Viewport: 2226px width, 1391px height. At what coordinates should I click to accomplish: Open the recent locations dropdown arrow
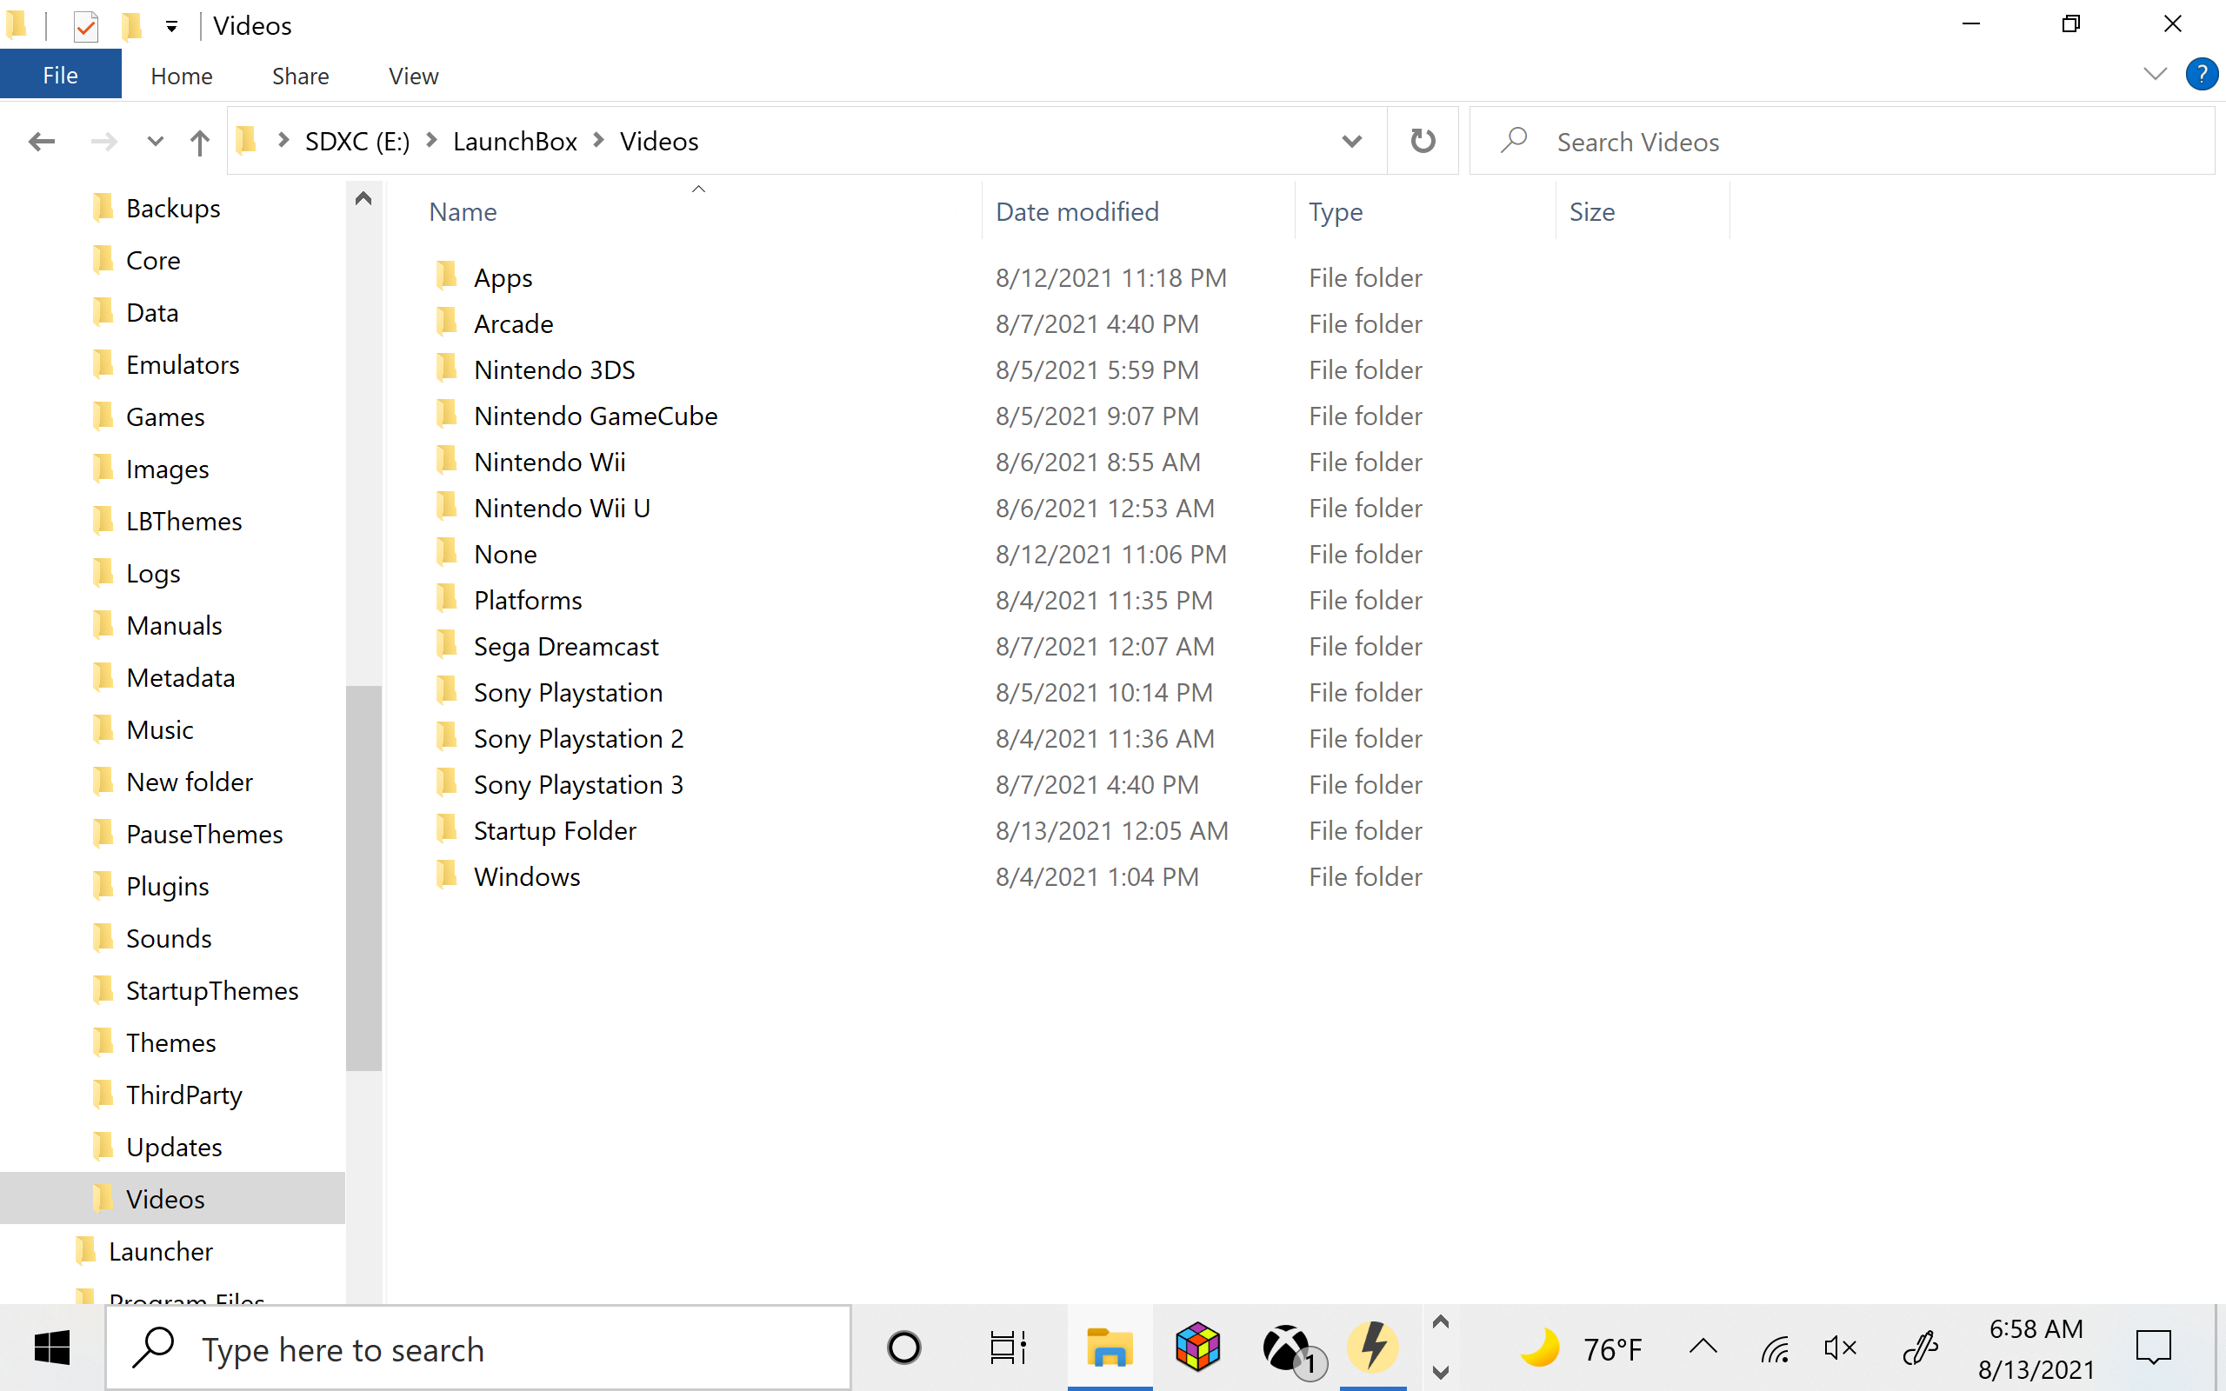click(x=155, y=142)
